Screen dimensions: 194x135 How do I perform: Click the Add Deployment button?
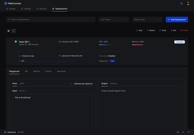coord(177,20)
